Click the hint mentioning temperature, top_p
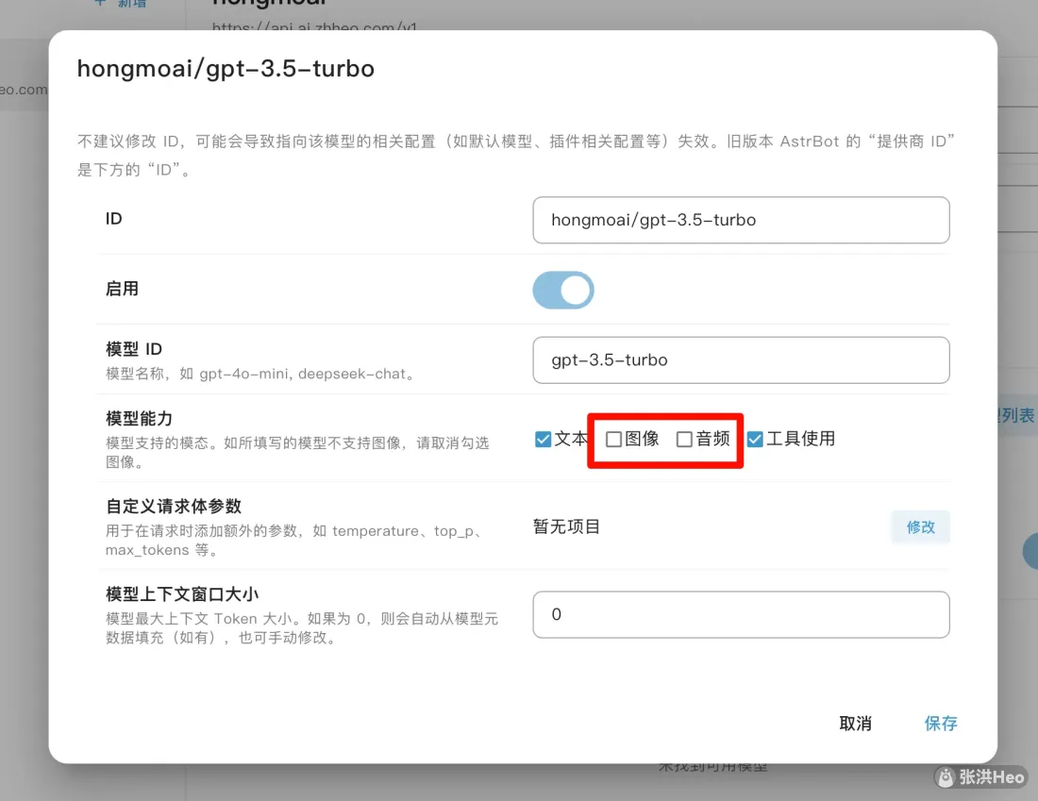The image size is (1038, 801). [296, 541]
